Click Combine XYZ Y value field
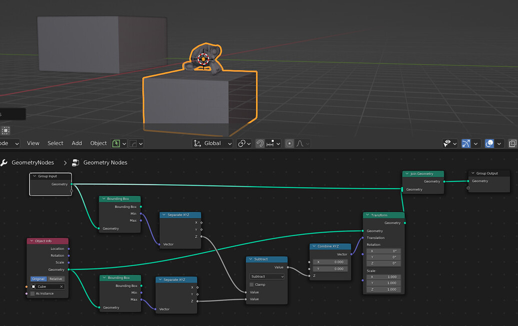This screenshot has height=326, width=518. point(330,269)
